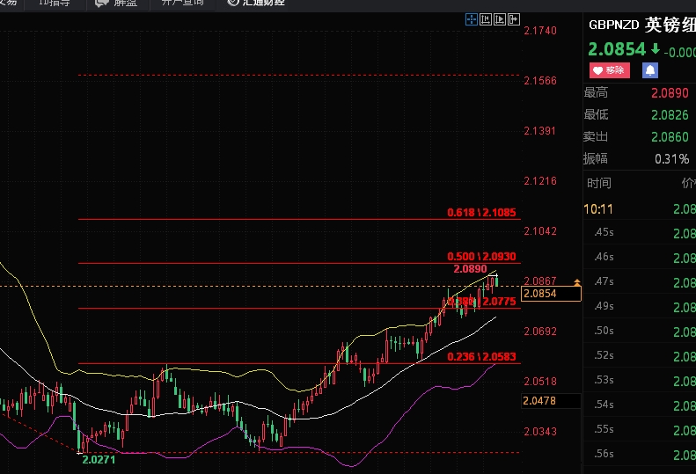Click the 移除 favorites button
The width and height of the screenshot is (696, 474).
[610, 70]
